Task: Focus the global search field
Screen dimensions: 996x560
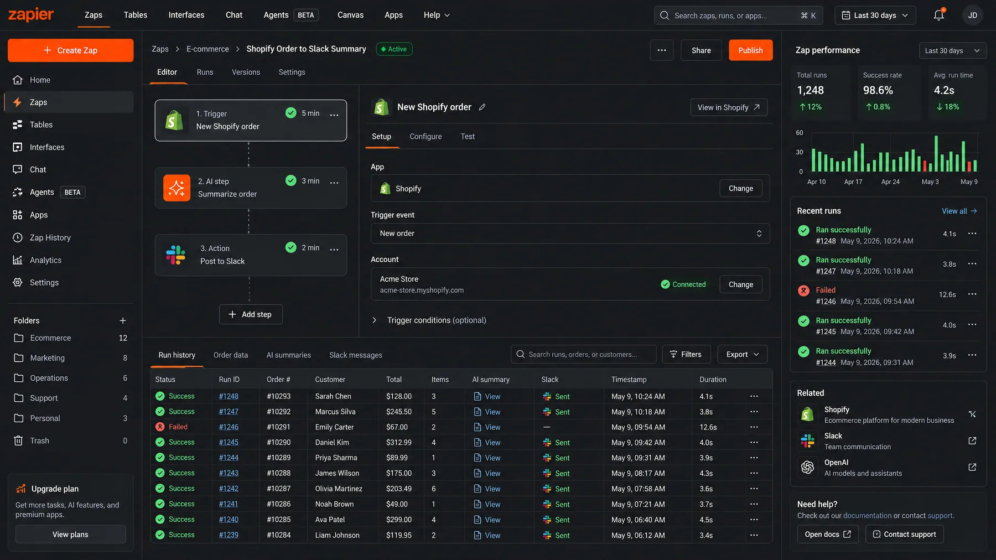Action: (x=738, y=15)
